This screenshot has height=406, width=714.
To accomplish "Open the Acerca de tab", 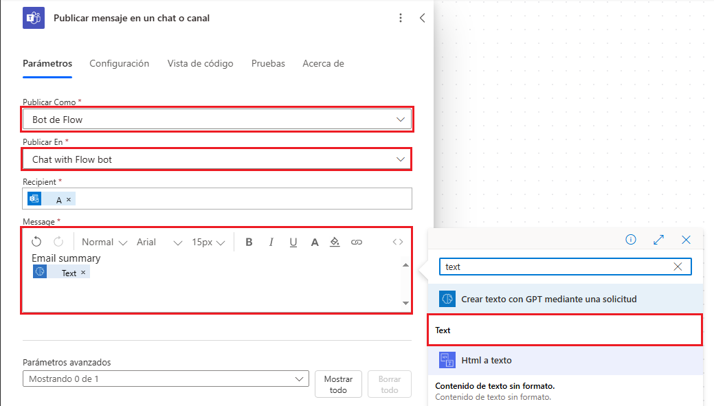I will pyautogui.click(x=323, y=63).
